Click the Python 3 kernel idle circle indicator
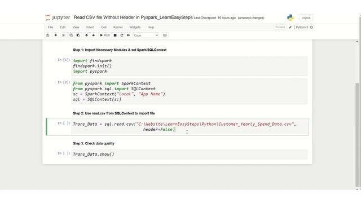 click(311, 27)
